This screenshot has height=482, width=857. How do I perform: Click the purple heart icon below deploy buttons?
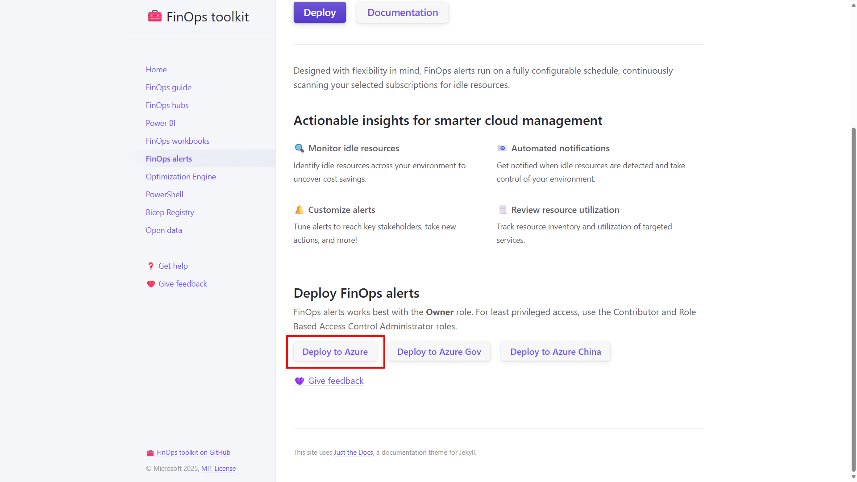click(x=299, y=381)
